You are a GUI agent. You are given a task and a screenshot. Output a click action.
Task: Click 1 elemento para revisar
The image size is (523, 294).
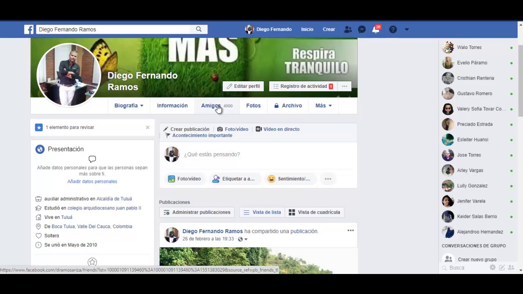point(70,127)
